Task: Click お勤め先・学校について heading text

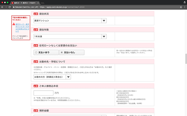Action: 52,62
